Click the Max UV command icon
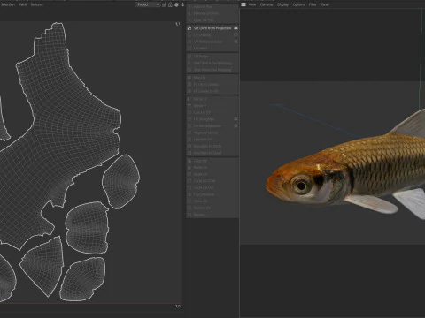Viewport: 425px width, 318px height. 189,78
